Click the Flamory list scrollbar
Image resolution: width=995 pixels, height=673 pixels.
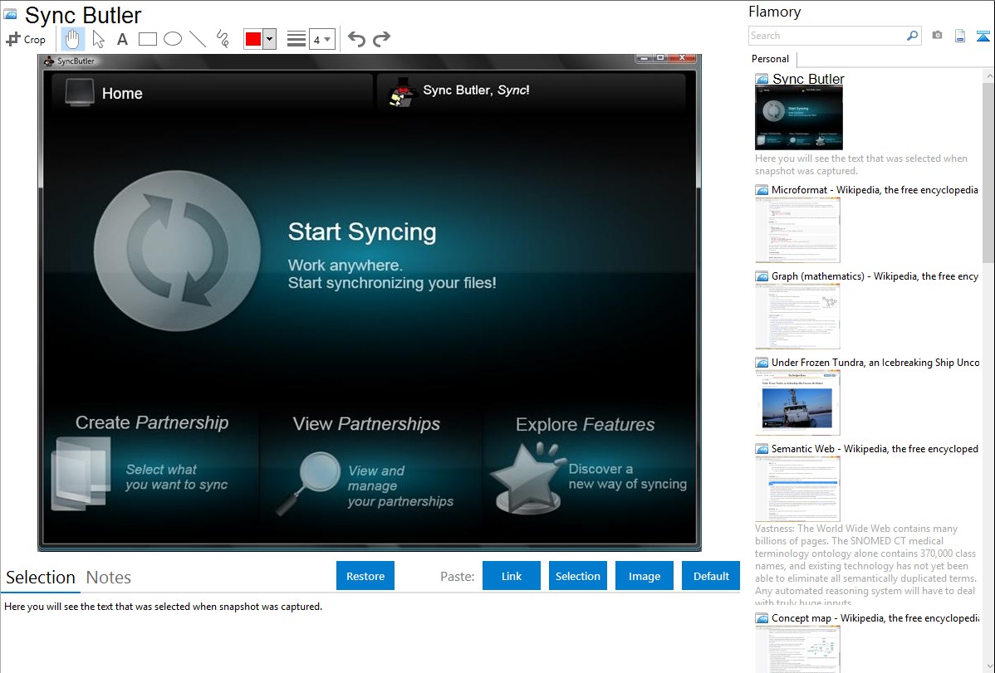[x=988, y=171]
